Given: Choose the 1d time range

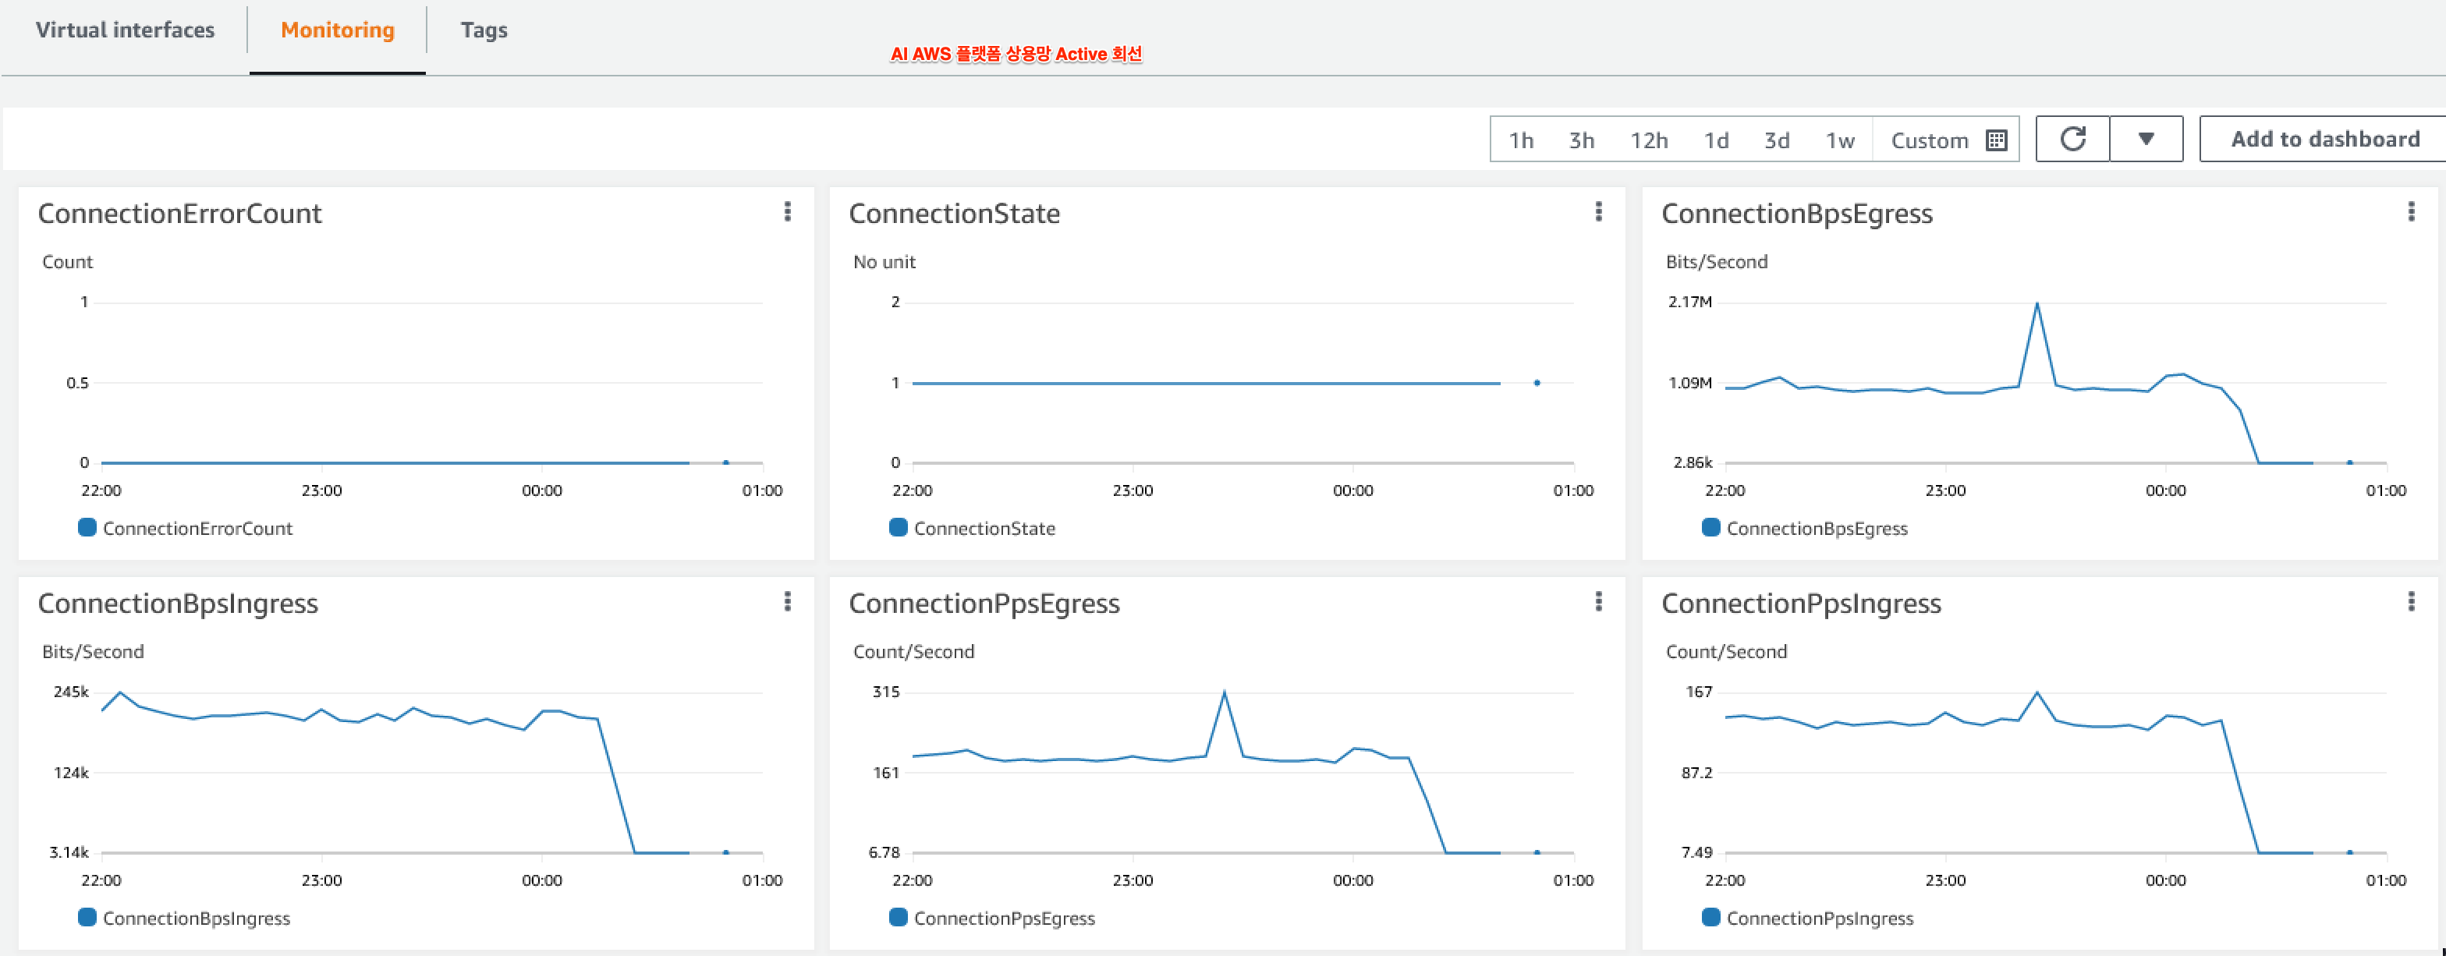Looking at the screenshot, I should pos(1715,140).
